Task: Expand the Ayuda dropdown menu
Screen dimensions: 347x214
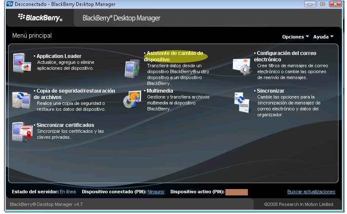Action: pos(323,37)
